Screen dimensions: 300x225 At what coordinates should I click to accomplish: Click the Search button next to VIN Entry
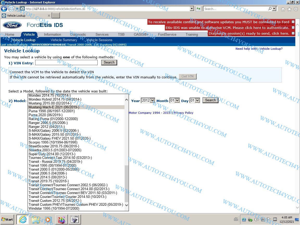109,63
